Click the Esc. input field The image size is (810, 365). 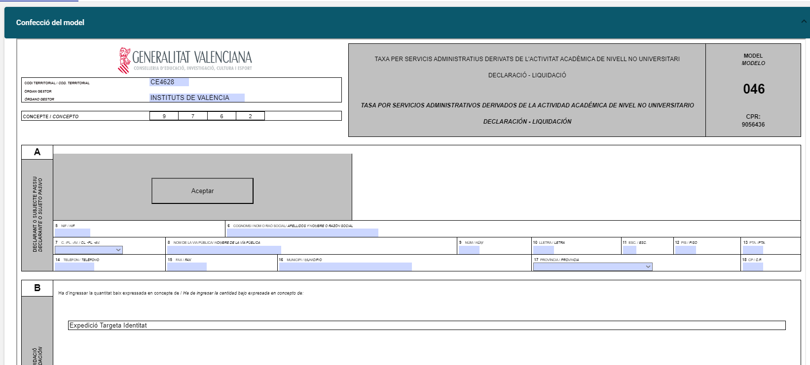click(629, 250)
